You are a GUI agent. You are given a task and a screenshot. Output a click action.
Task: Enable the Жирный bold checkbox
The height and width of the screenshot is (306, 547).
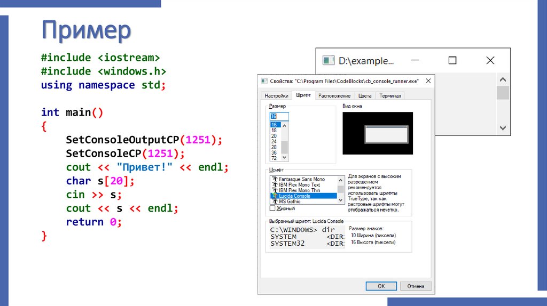(273, 208)
